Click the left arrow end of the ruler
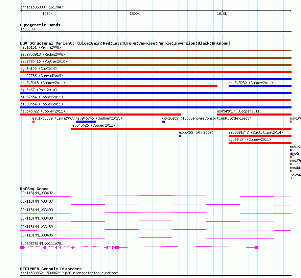This screenshot has height=278, width=301. 21,10
